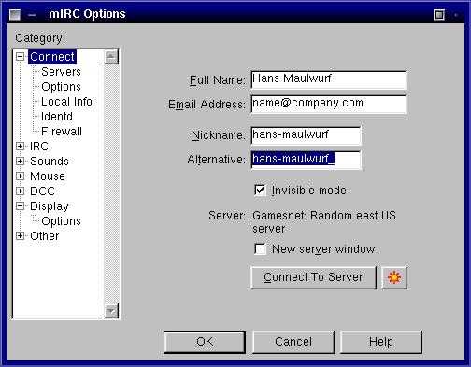Select the Other category label
This screenshot has width=471, height=367.
point(44,236)
